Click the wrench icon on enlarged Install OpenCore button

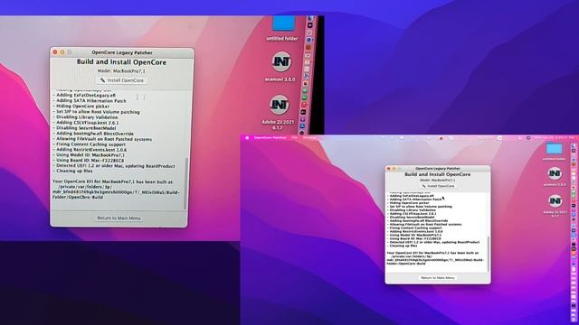102,80
